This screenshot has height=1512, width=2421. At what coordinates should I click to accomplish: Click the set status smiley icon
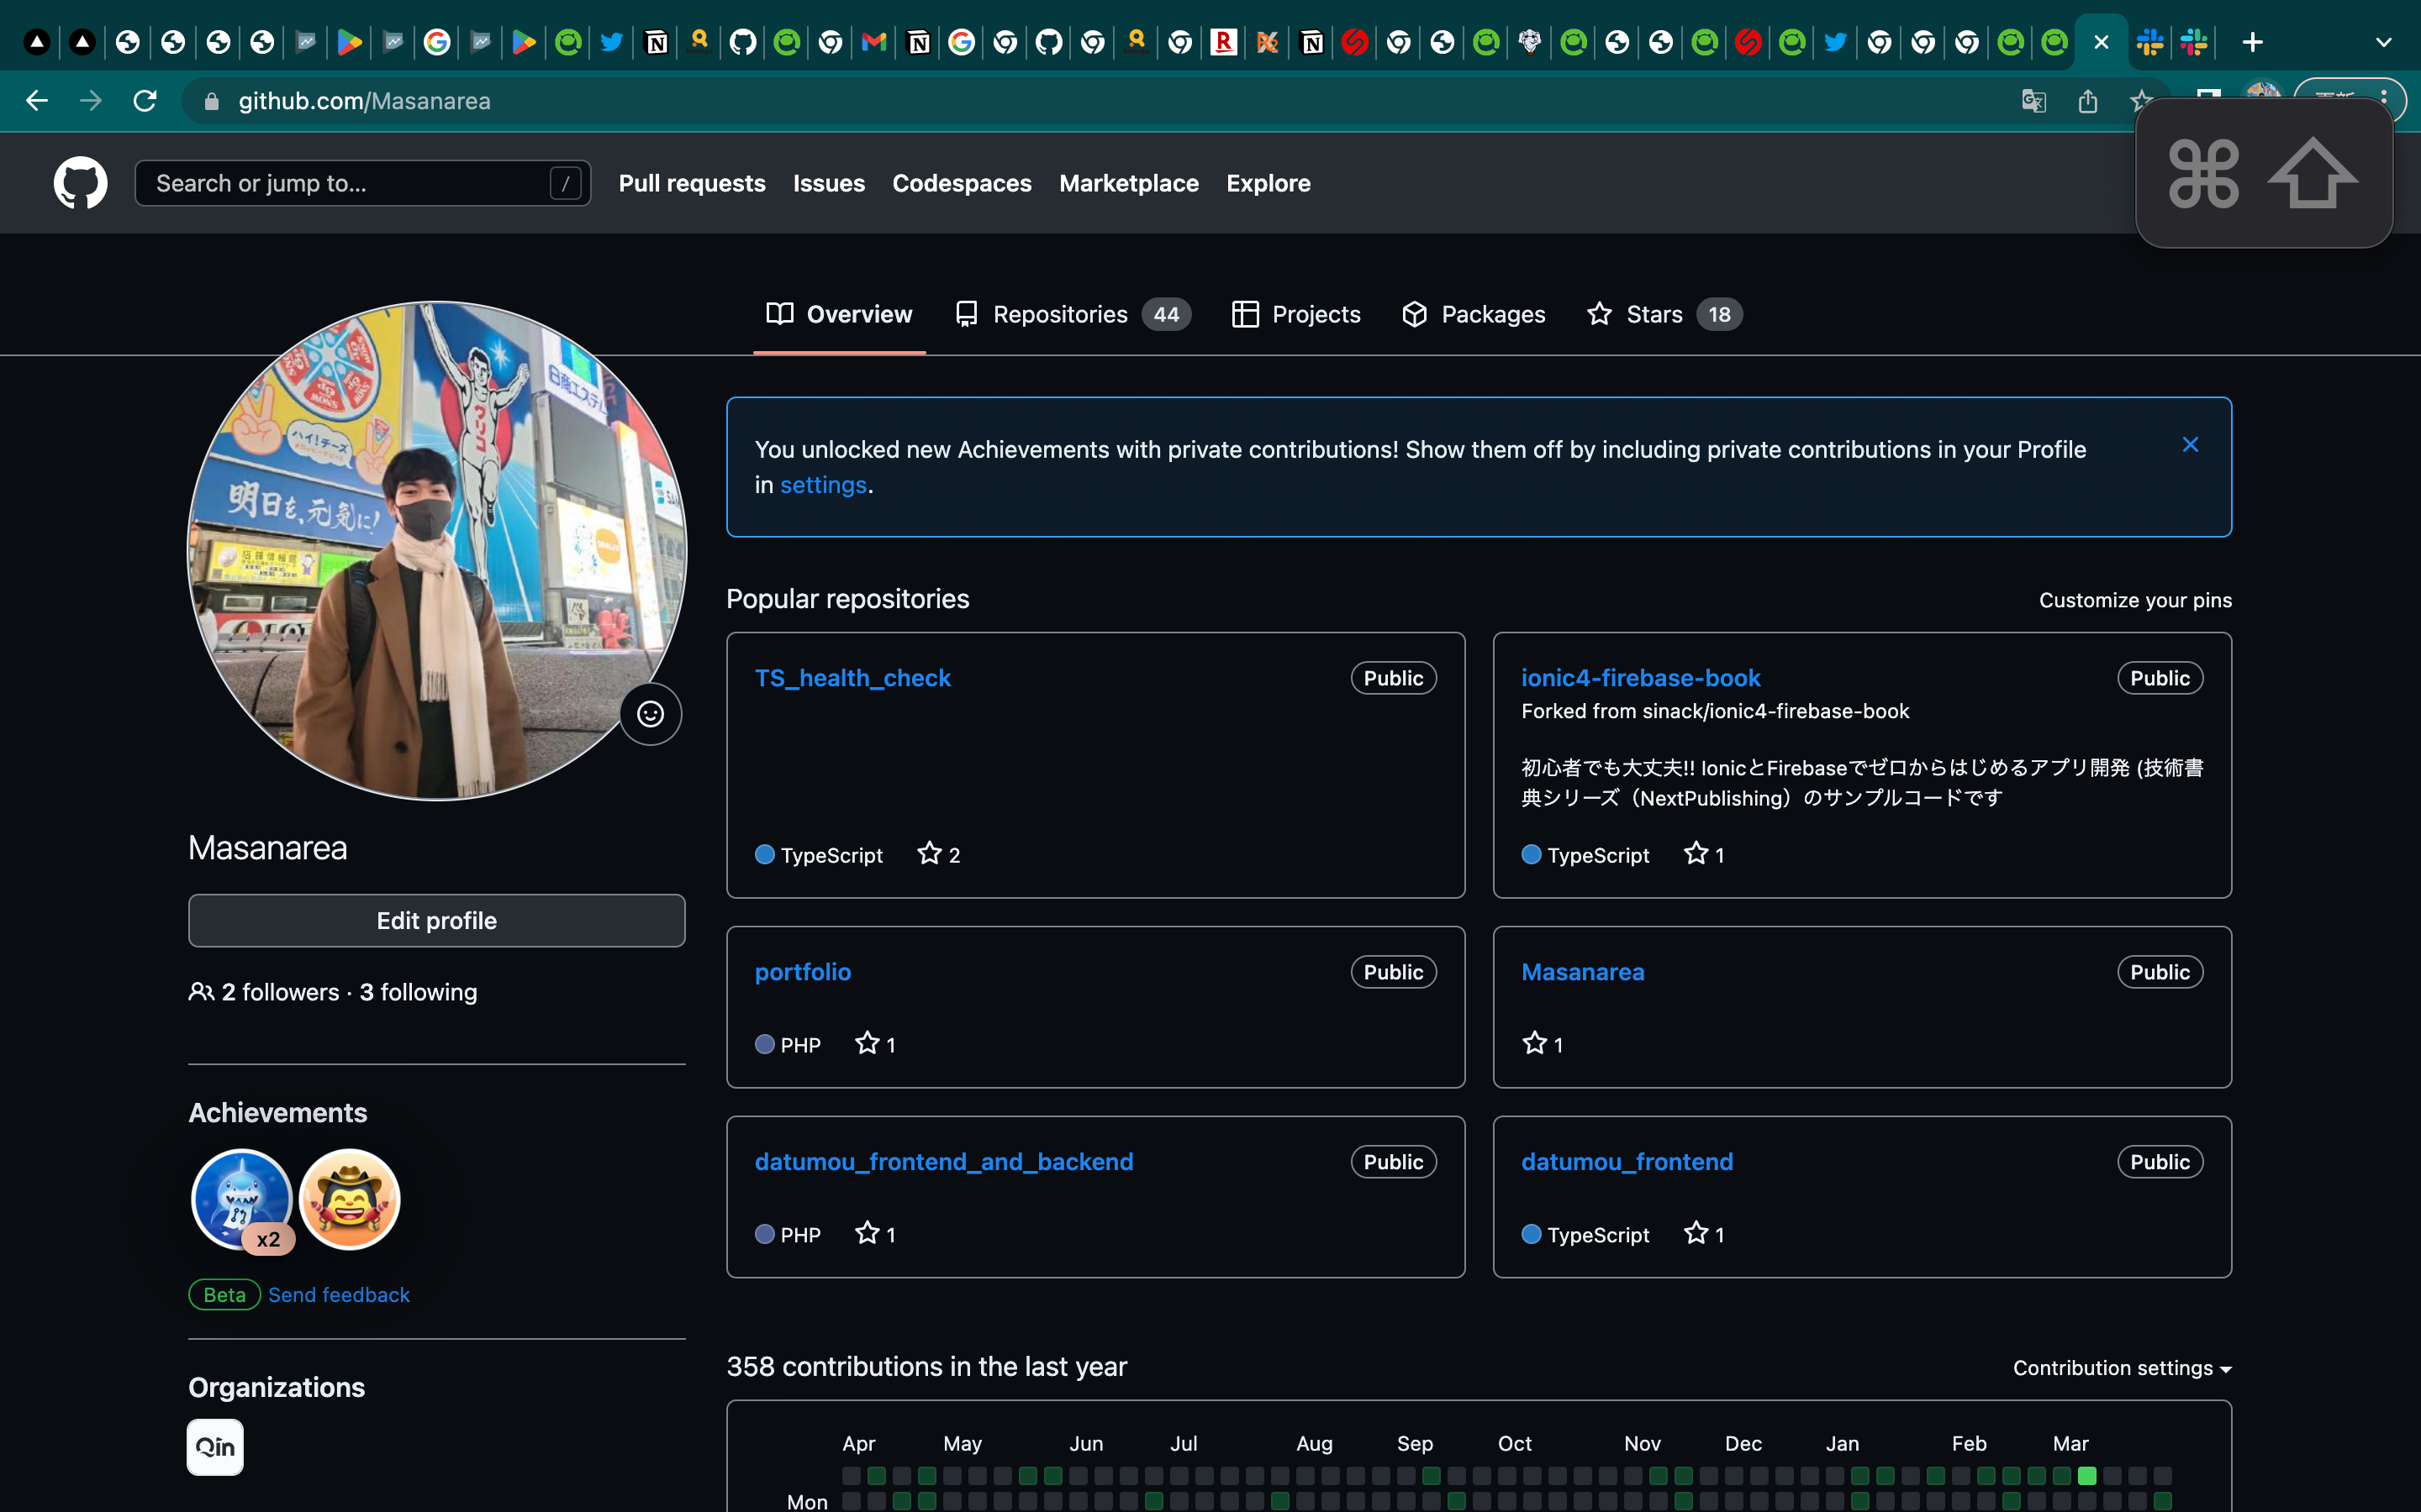(x=651, y=714)
